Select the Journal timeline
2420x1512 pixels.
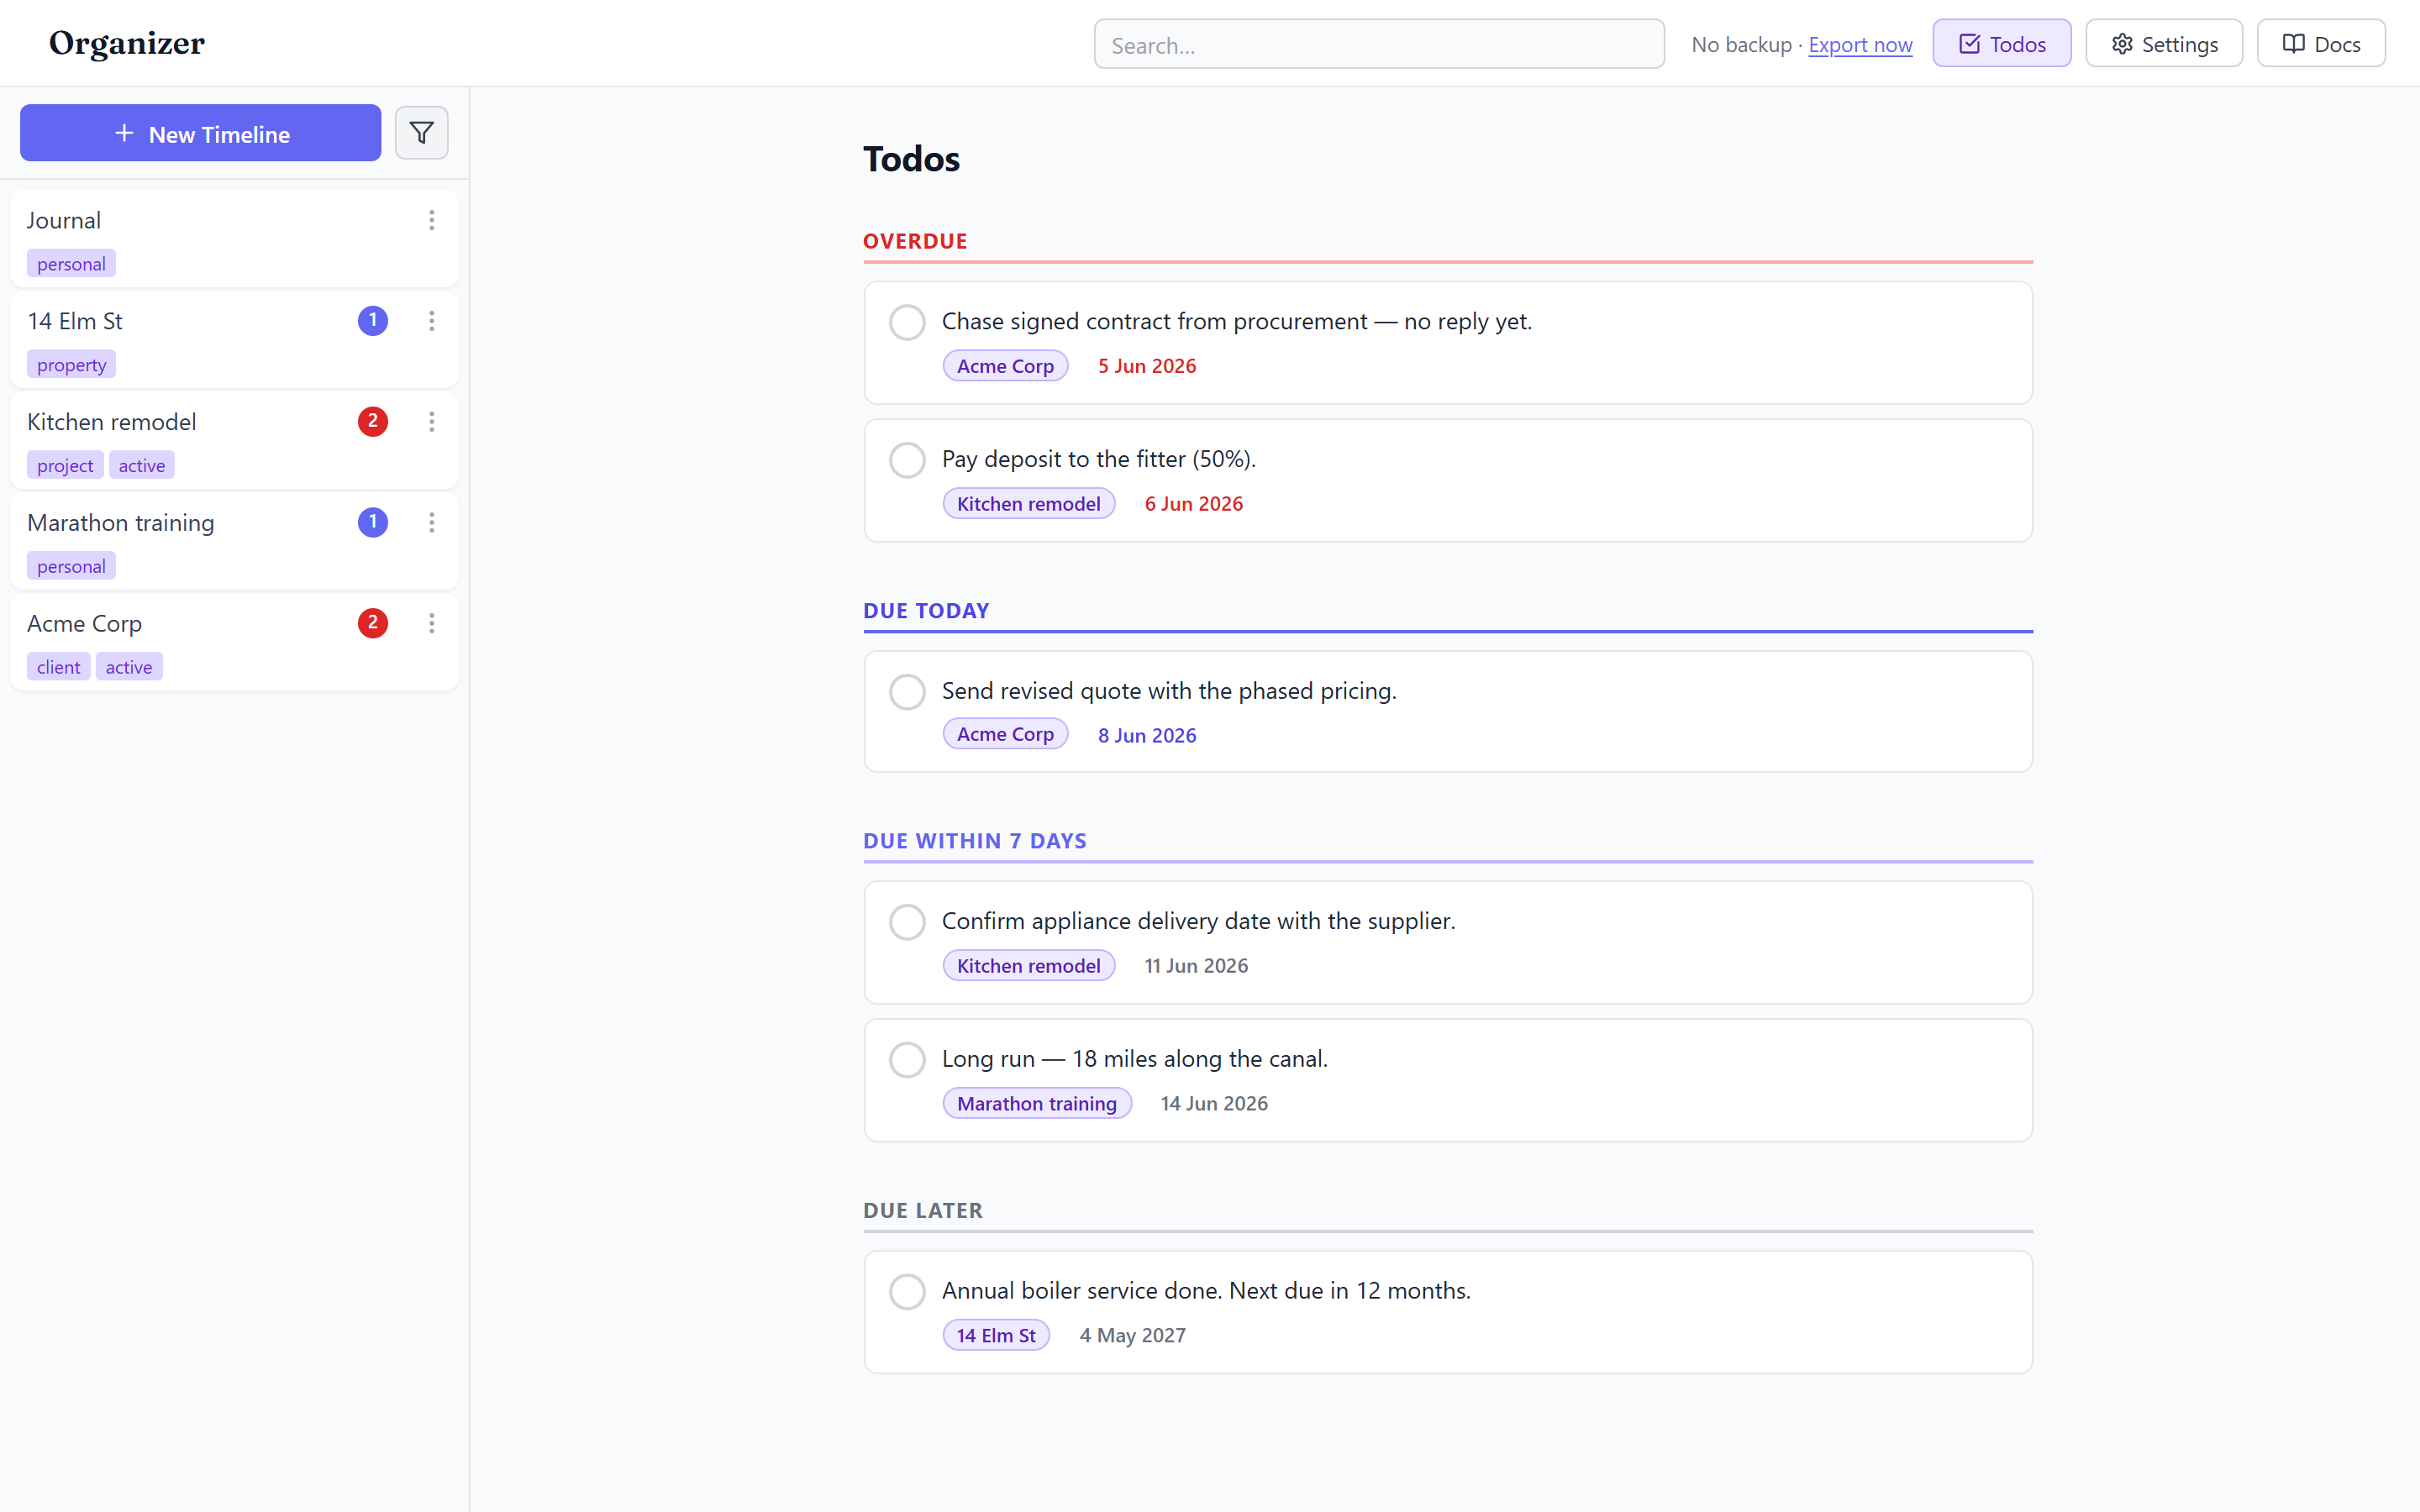pos(234,239)
